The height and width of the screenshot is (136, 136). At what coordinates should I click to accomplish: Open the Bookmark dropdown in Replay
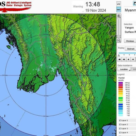point(131,49)
